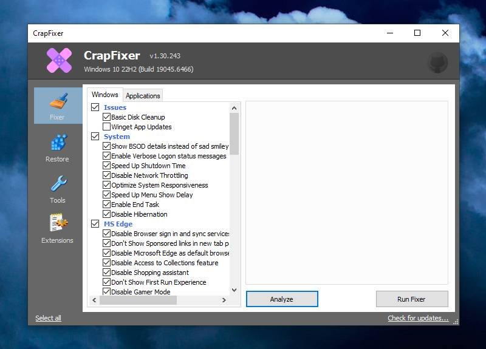Viewport: 486px width, 349px height.
Task: Open the Extensions section
Action: tap(57, 229)
